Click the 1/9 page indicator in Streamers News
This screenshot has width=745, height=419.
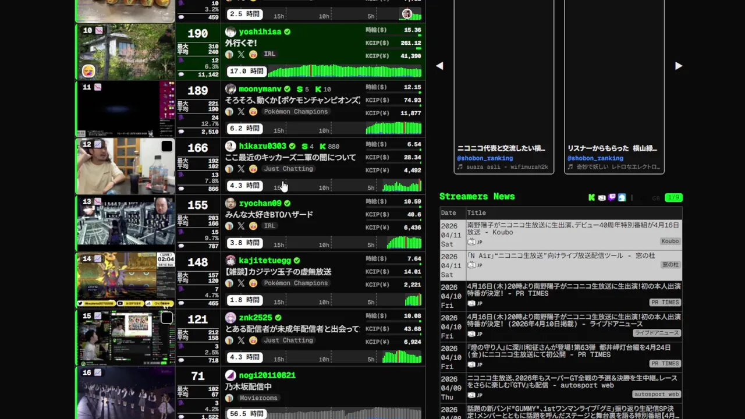pyautogui.click(x=673, y=198)
